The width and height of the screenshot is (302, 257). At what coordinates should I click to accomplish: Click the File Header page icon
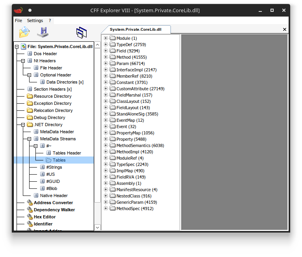click(x=36, y=68)
